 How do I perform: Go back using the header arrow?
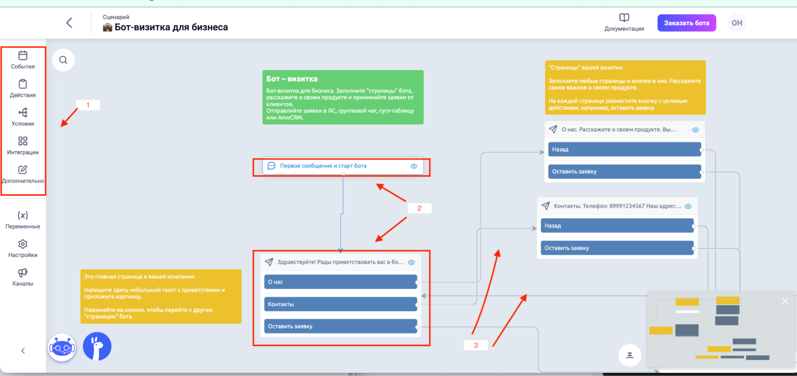pos(69,23)
